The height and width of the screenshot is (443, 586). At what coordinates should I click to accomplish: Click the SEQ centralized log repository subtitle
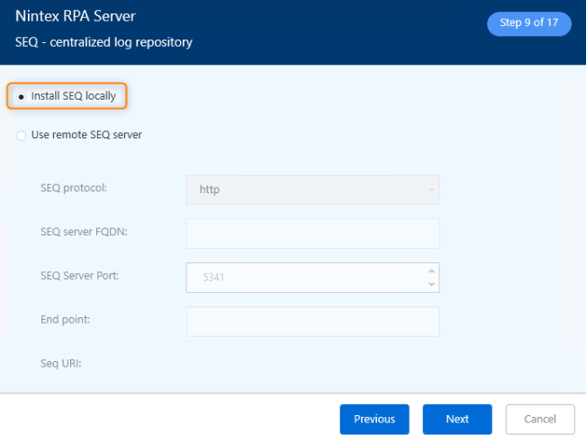coord(104,42)
